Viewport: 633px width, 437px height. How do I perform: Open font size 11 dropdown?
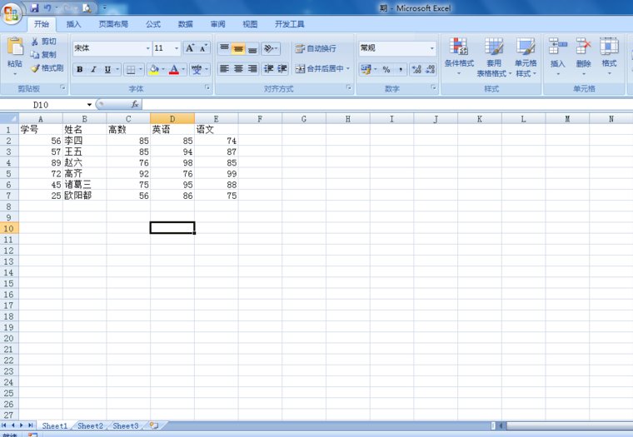pos(177,48)
